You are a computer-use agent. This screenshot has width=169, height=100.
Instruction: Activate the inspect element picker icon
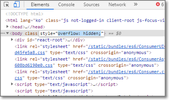point(6,5)
